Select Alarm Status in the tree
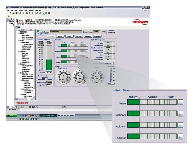The width and height of the screenshot is (196, 150). tap(26, 35)
